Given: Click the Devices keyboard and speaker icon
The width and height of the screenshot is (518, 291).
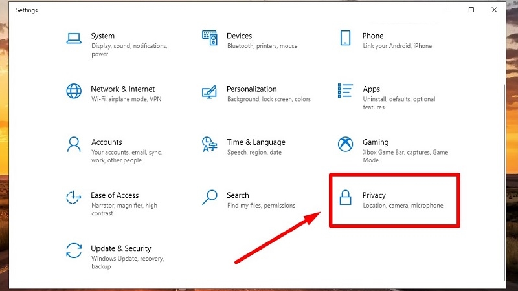Looking at the screenshot, I should click(210, 38).
